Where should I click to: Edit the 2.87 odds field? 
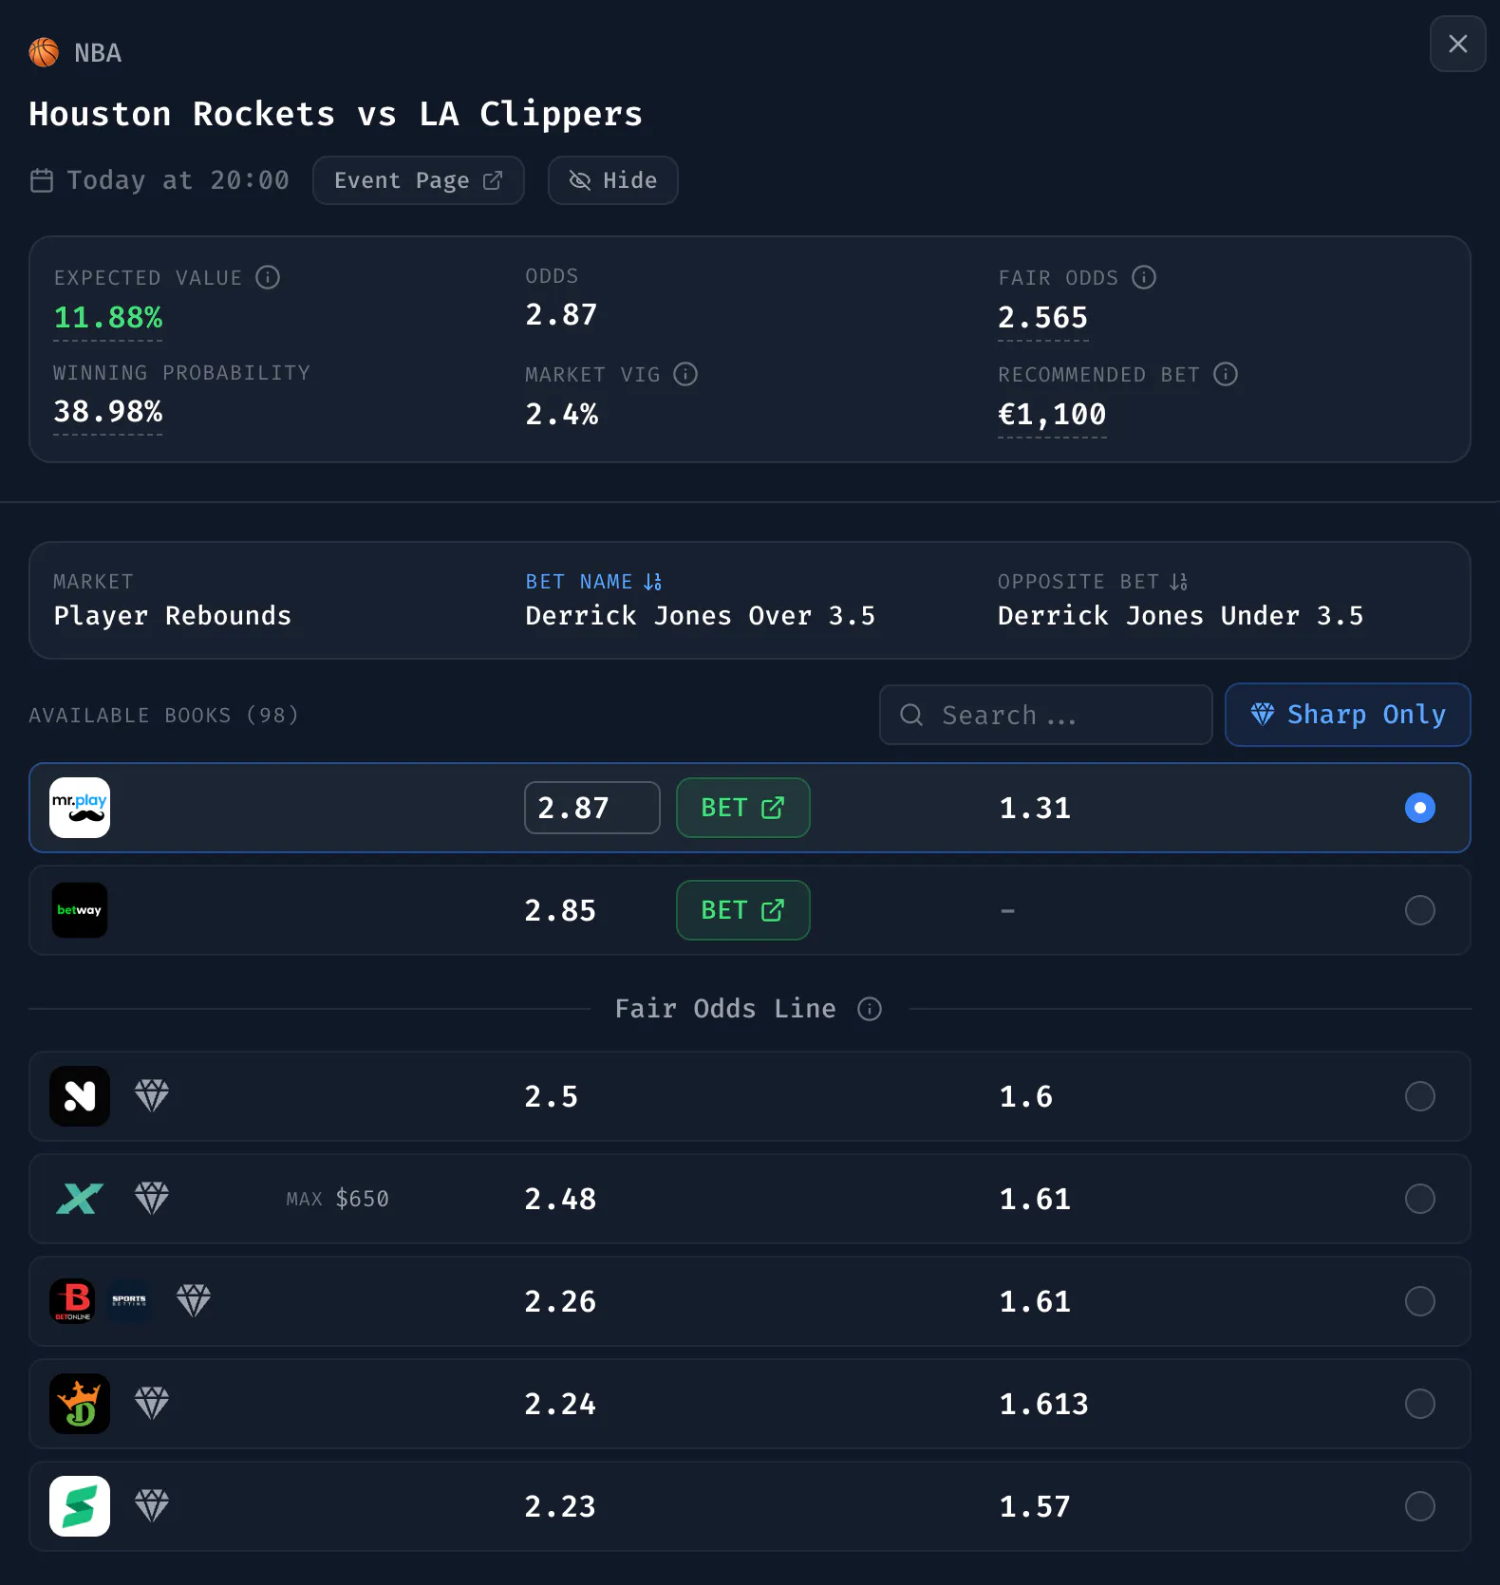pyautogui.click(x=592, y=808)
